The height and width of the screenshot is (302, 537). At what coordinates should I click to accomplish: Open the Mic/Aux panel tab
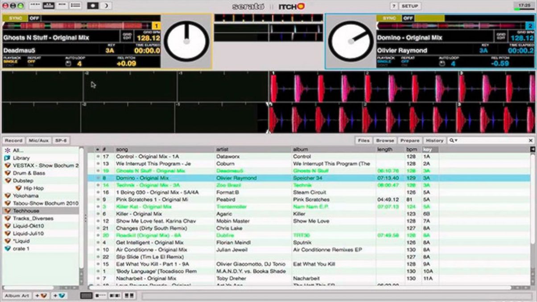(x=38, y=140)
